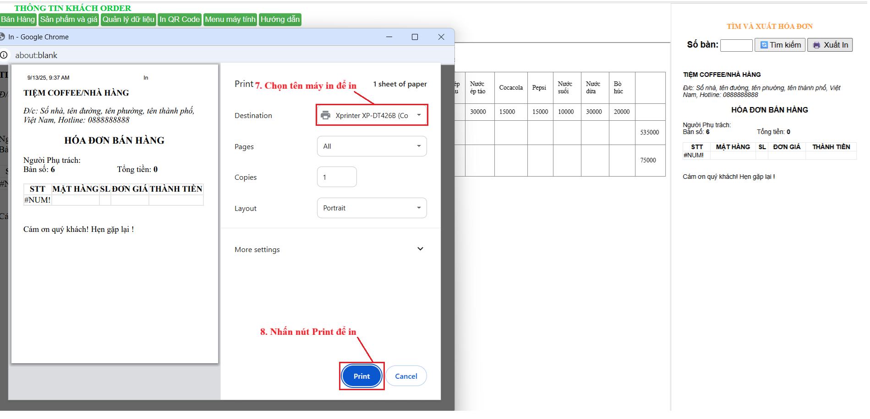Viewport: 870px width, 419px height.
Task: Click the printer icon in Destination field
Action: [325, 115]
